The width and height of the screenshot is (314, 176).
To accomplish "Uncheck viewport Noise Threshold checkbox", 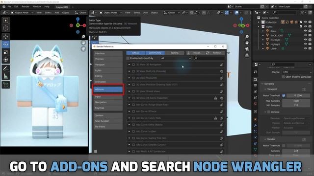I will pos(284,96).
